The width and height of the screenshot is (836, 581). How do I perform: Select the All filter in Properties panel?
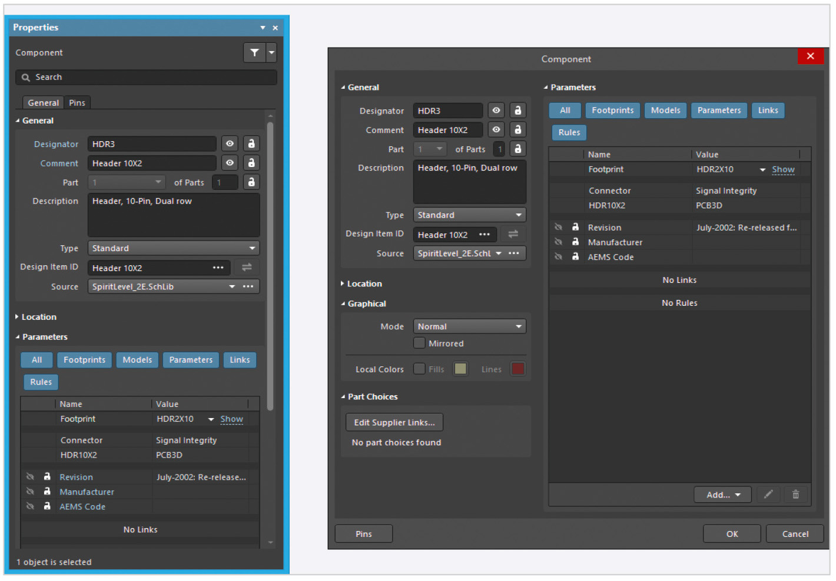[x=37, y=360]
